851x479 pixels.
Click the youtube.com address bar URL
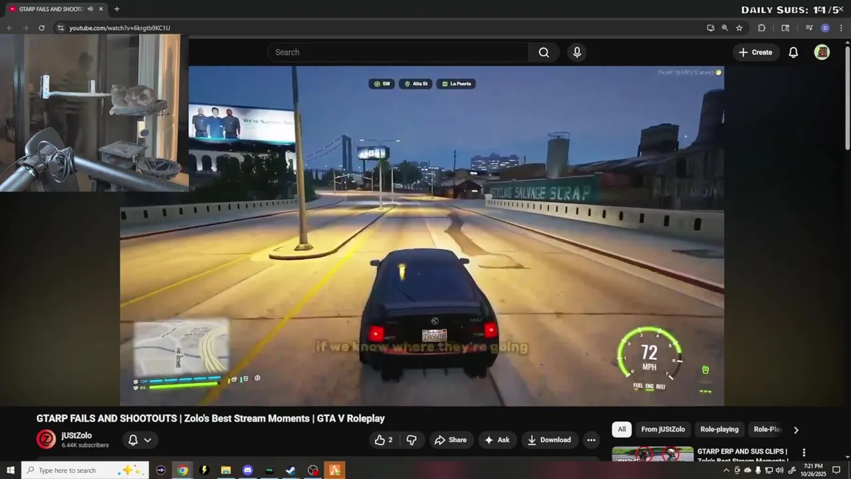pyautogui.click(x=120, y=28)
